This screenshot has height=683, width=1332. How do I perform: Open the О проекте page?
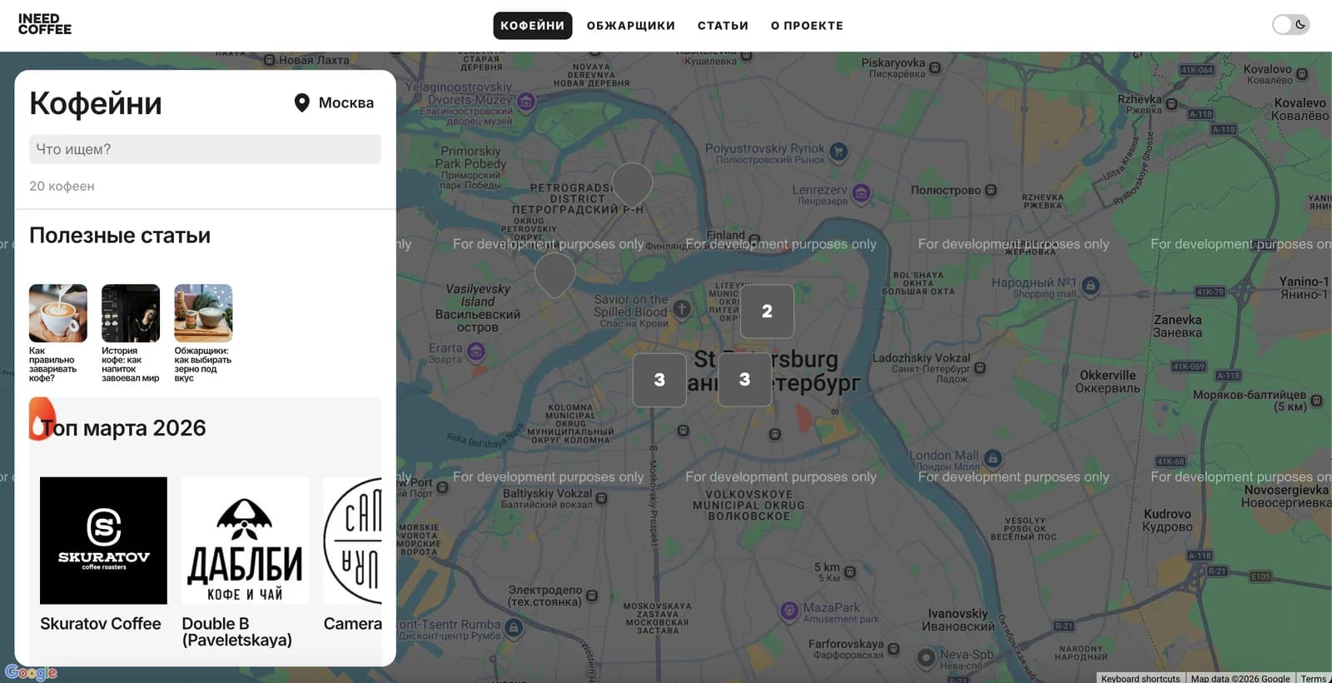coord(807,26)
